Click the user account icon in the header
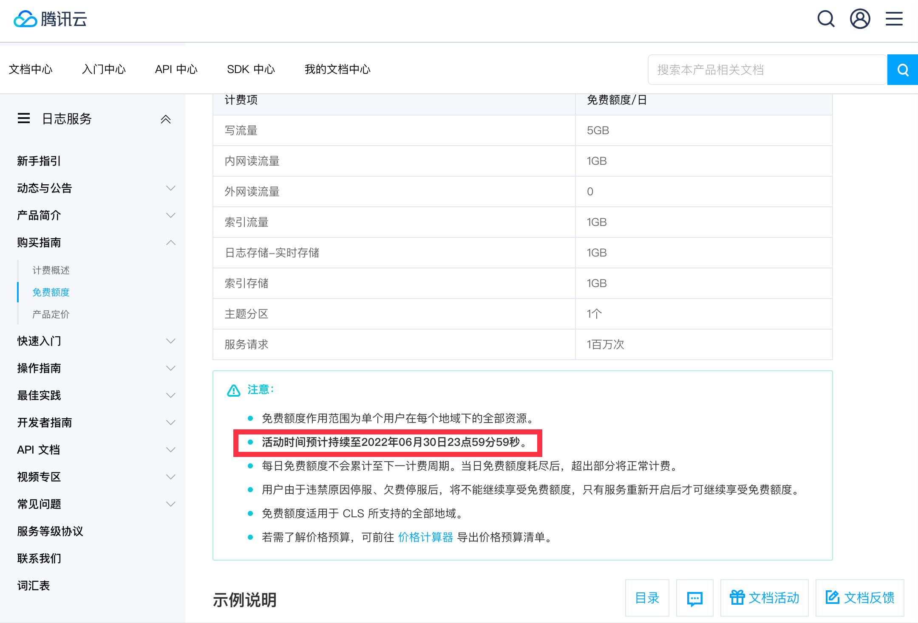The image size is (918, 623). point(860,19)
